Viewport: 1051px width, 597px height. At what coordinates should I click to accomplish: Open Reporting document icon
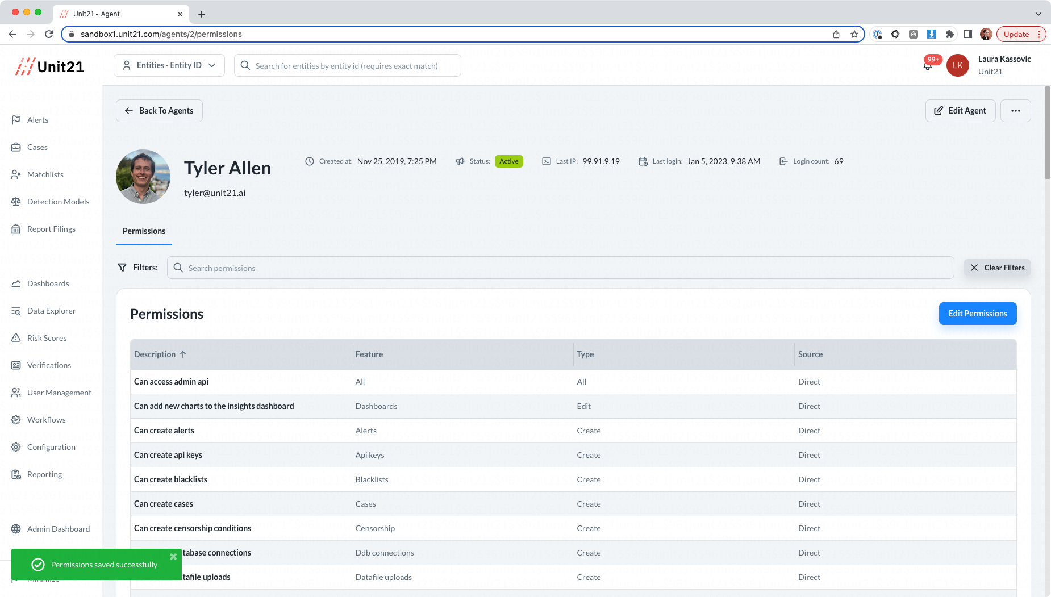pos(16,474)
